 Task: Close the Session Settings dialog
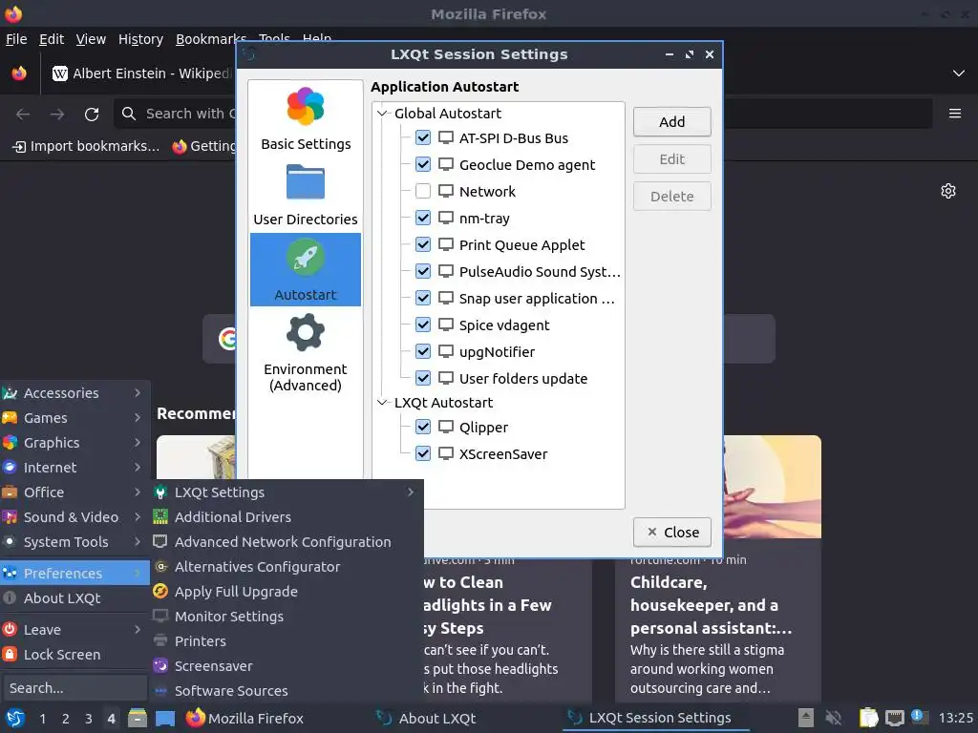(x=671, y=533)
